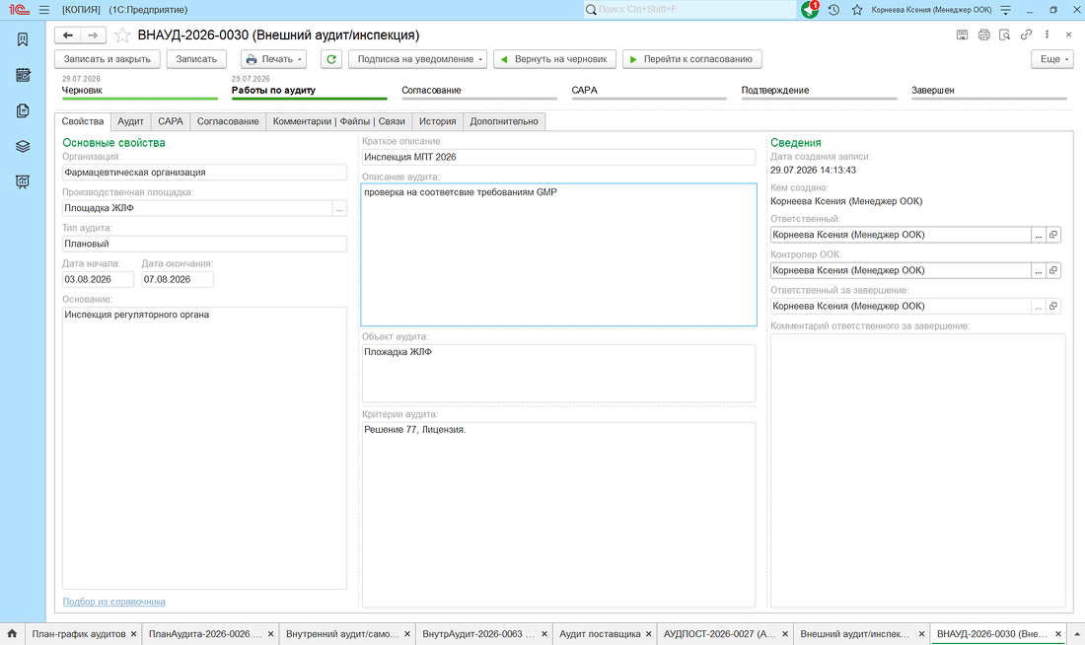Open the Контролер ООК record icon
This screenshot has height=645, width=1085.
1053,270
